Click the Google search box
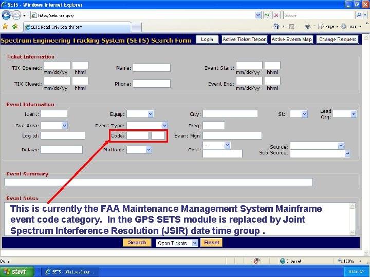370x277 pixels. [x=319, y=15]
